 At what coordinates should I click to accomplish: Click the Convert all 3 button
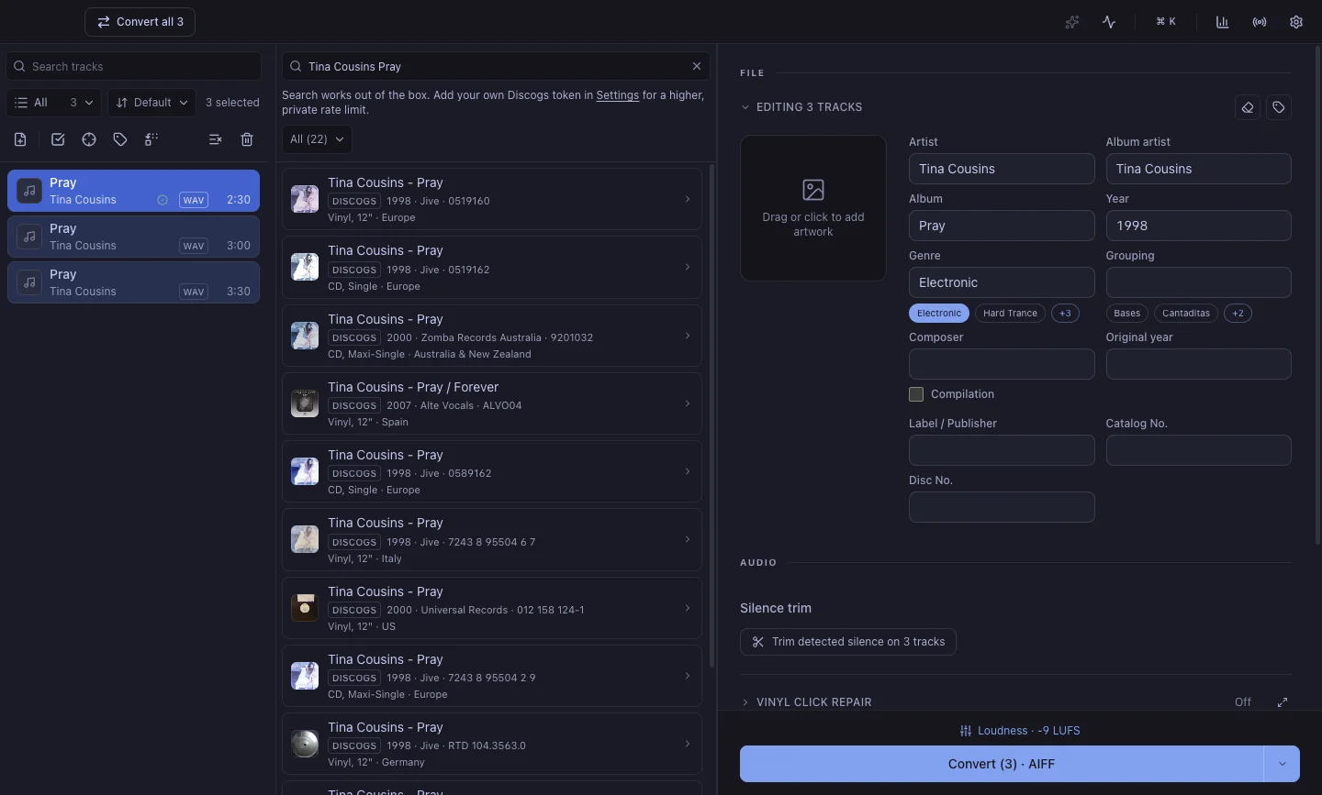(x=140, y=22)
